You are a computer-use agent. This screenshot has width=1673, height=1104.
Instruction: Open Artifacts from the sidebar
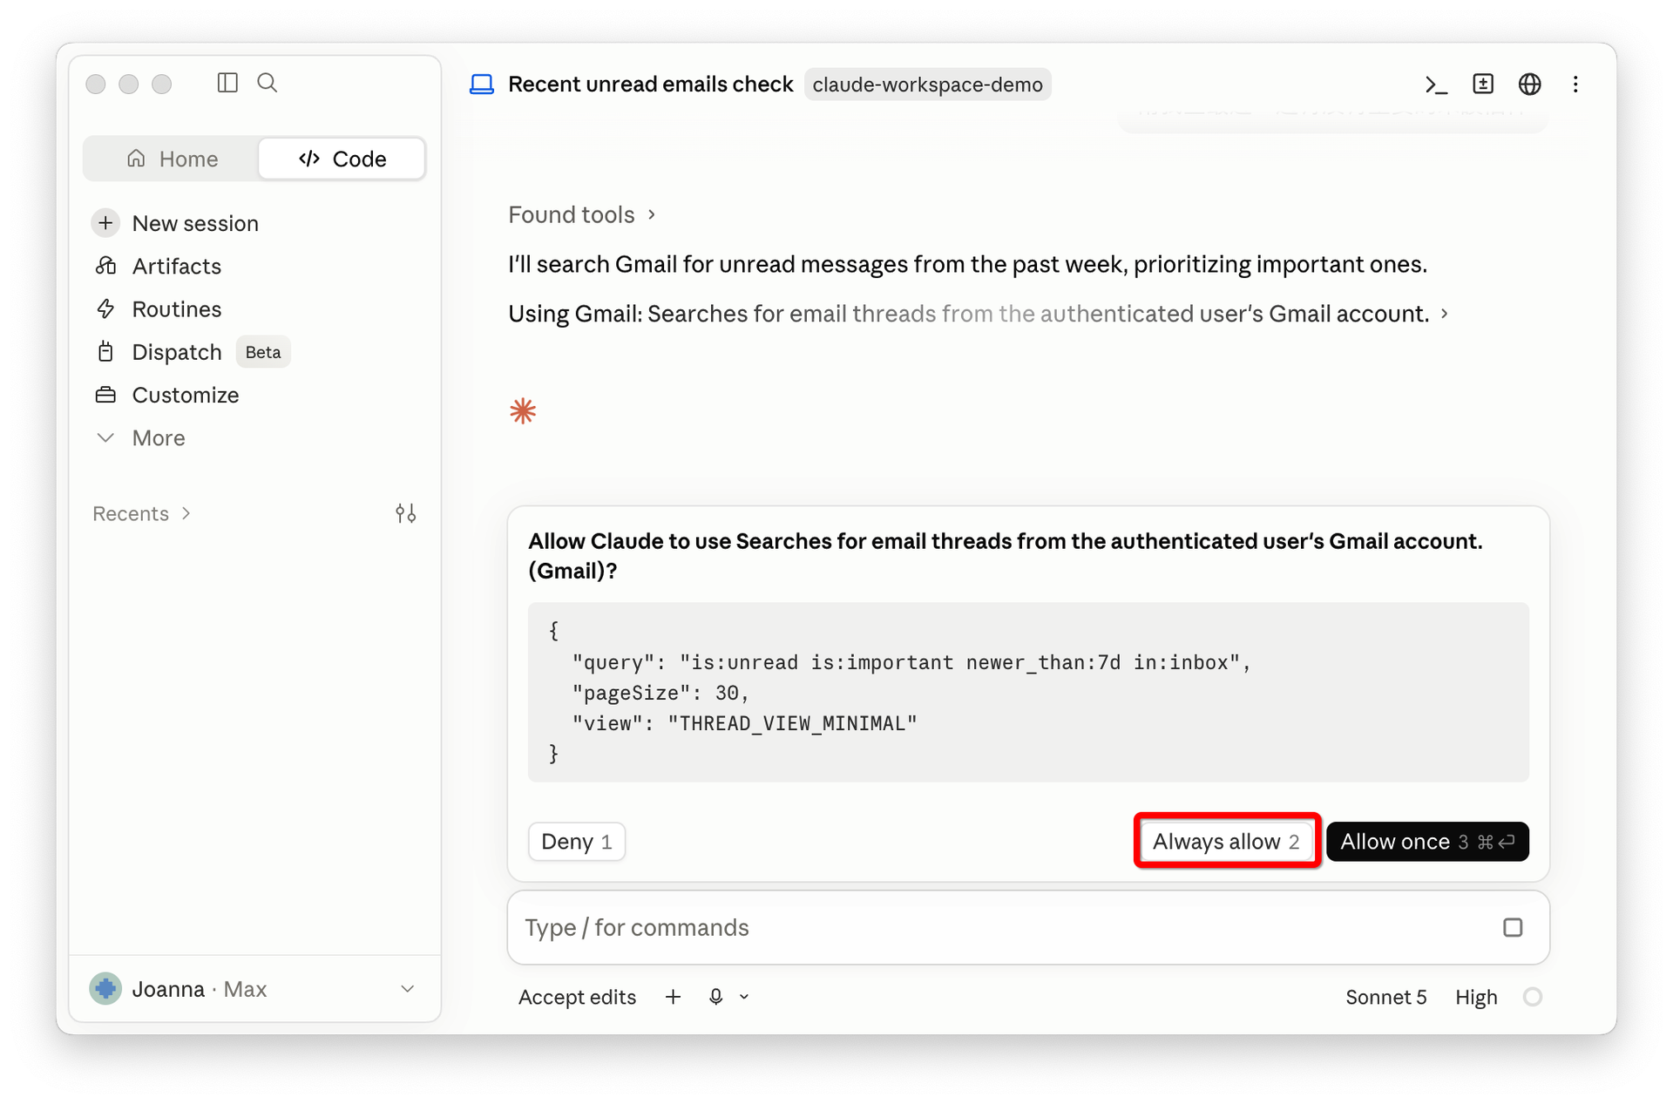pyautogui.click(x=177, y=266)
